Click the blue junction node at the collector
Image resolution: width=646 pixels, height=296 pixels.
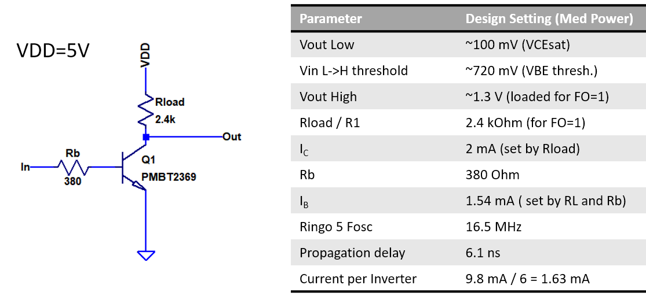146,137
